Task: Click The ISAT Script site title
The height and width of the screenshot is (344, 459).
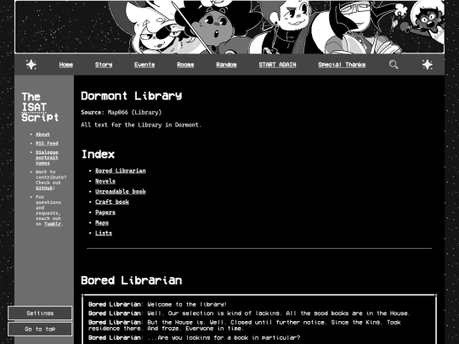Action: pyautogui.click(x=40, y=107)
